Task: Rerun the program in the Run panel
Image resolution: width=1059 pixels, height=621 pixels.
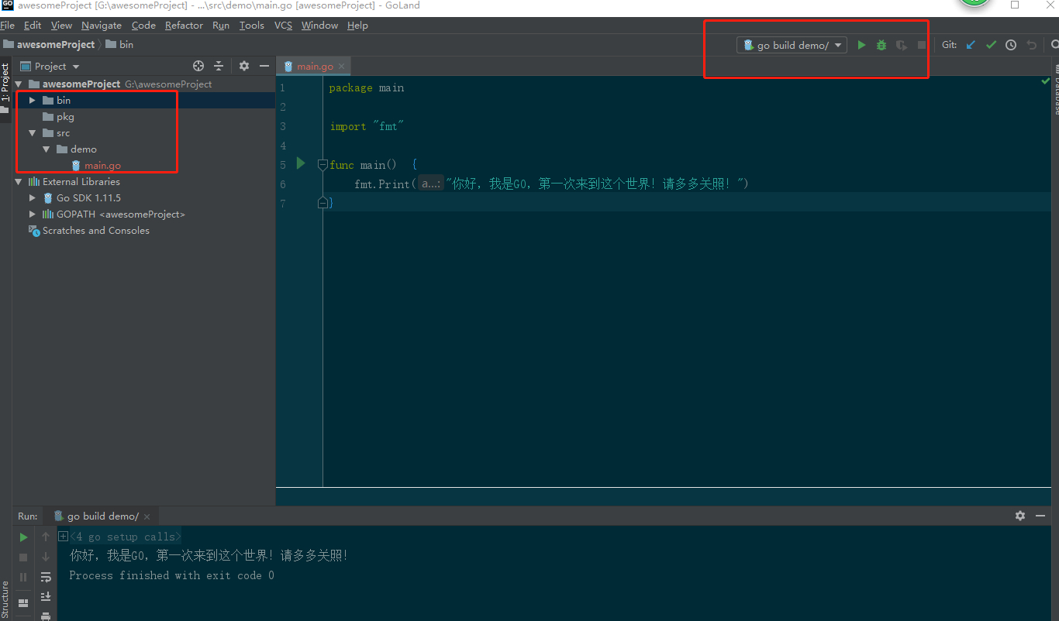Action: tap(23, 537)
